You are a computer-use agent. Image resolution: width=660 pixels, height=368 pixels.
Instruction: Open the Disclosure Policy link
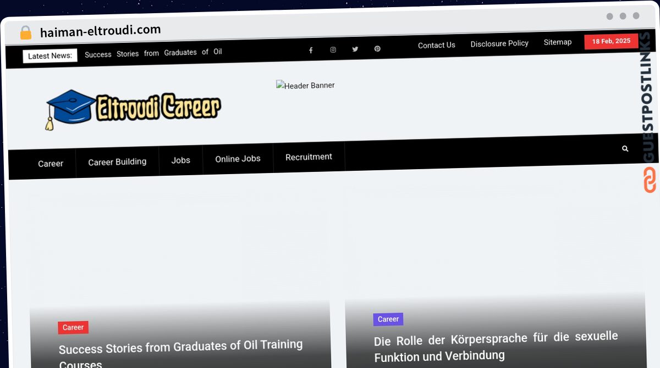[x=499, y=43]
